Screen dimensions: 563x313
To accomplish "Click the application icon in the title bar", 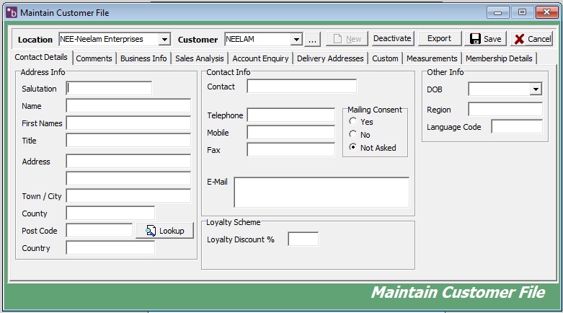I will [11, 12].
